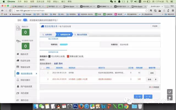This screenshot has width=176, height=110.
Task: Click the Wi-Fi icon in the menu bar
Action: pyautogui.click(x=131, y=1)
